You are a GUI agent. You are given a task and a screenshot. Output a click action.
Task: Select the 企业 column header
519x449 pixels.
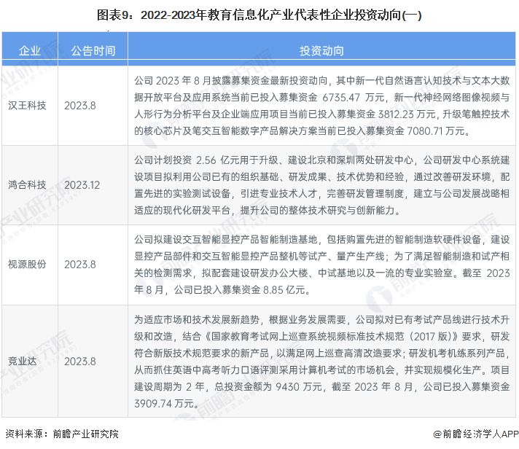[30, 50]
